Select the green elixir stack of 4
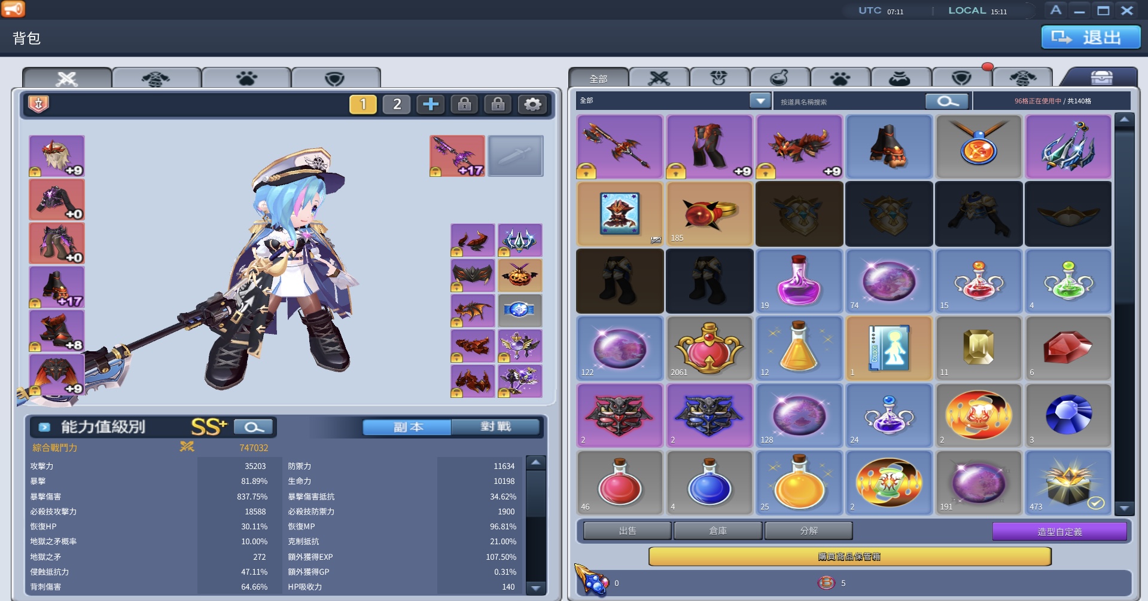The image size is (1148, 601). [1068, 281]
